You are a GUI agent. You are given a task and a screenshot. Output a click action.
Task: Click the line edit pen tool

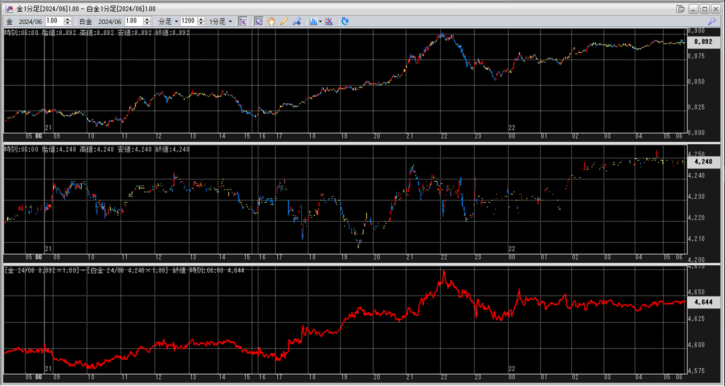(297, 21)
